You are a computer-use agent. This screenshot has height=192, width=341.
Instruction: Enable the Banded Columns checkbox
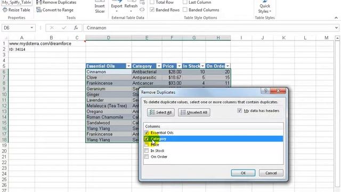185,10
